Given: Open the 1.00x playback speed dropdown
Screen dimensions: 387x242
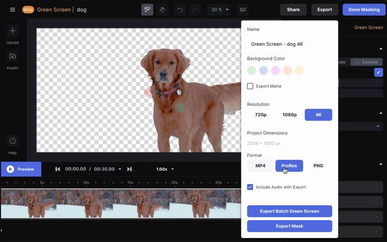Looking at the screenshot, I should coord(165,169).
